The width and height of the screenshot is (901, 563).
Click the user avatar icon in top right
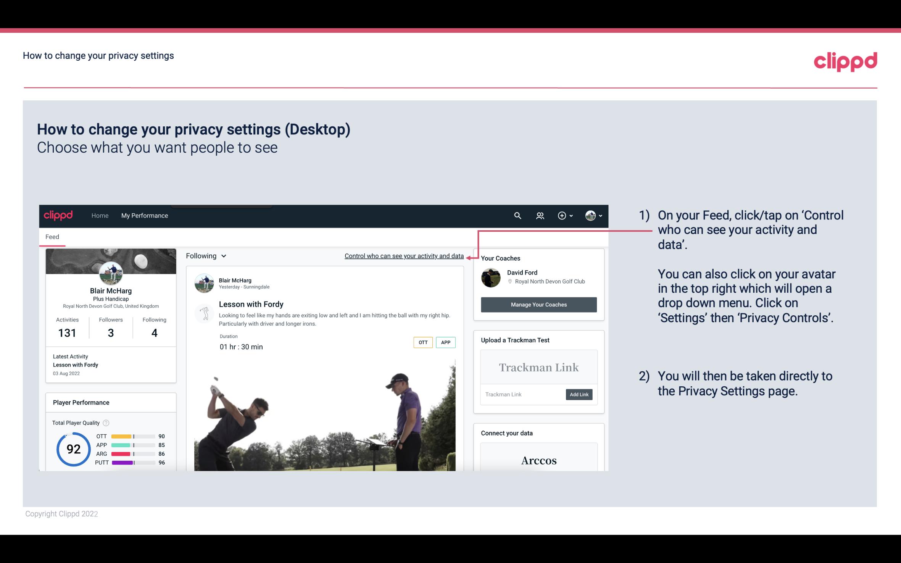(x=590, y=215)
